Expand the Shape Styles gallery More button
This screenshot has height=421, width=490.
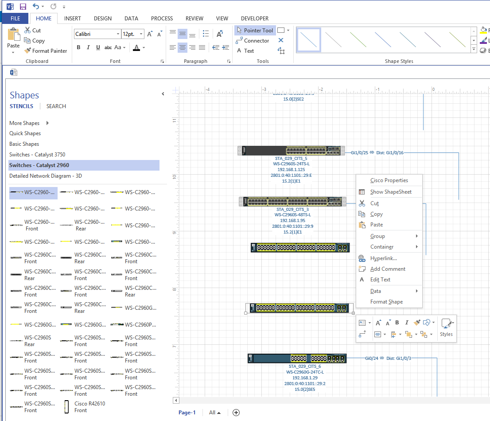pyautogui.click(x=474, y=49)
